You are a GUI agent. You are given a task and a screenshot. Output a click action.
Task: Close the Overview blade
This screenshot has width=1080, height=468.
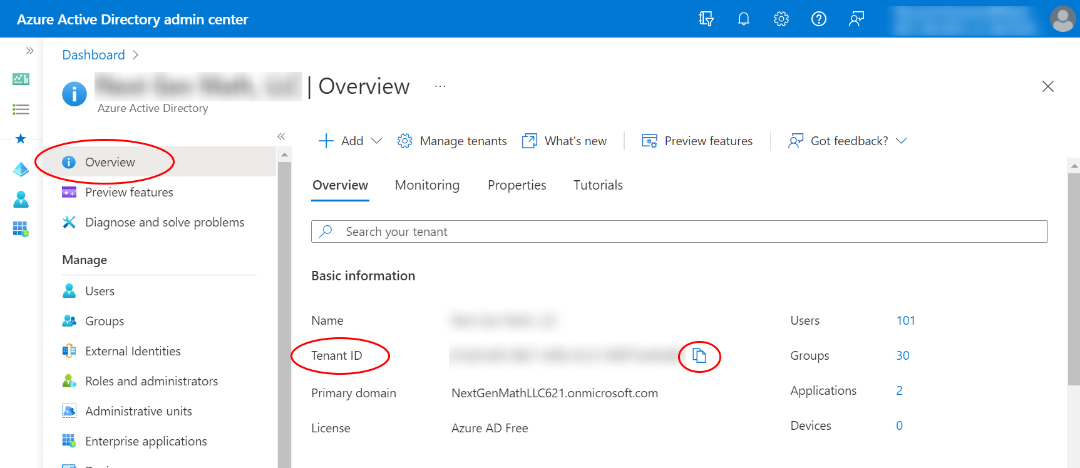tap(1047, 86)
